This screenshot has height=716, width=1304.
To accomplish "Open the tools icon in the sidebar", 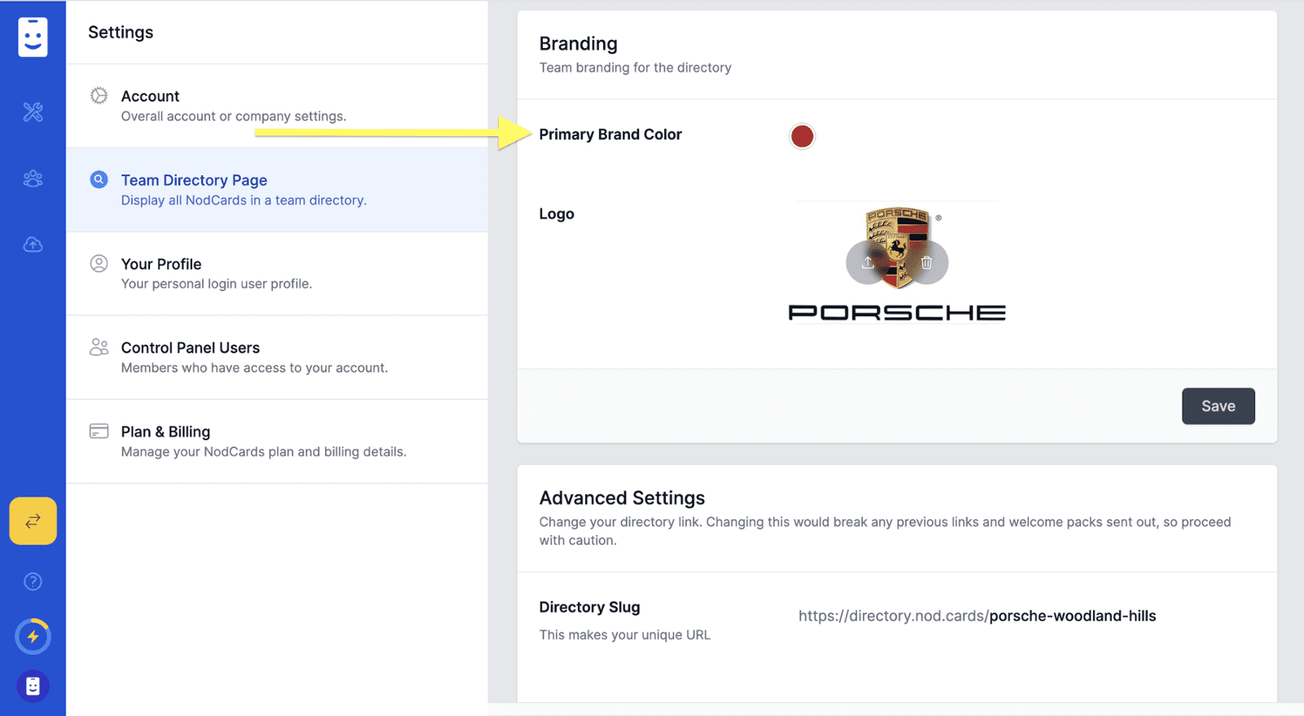I will 33,112.
